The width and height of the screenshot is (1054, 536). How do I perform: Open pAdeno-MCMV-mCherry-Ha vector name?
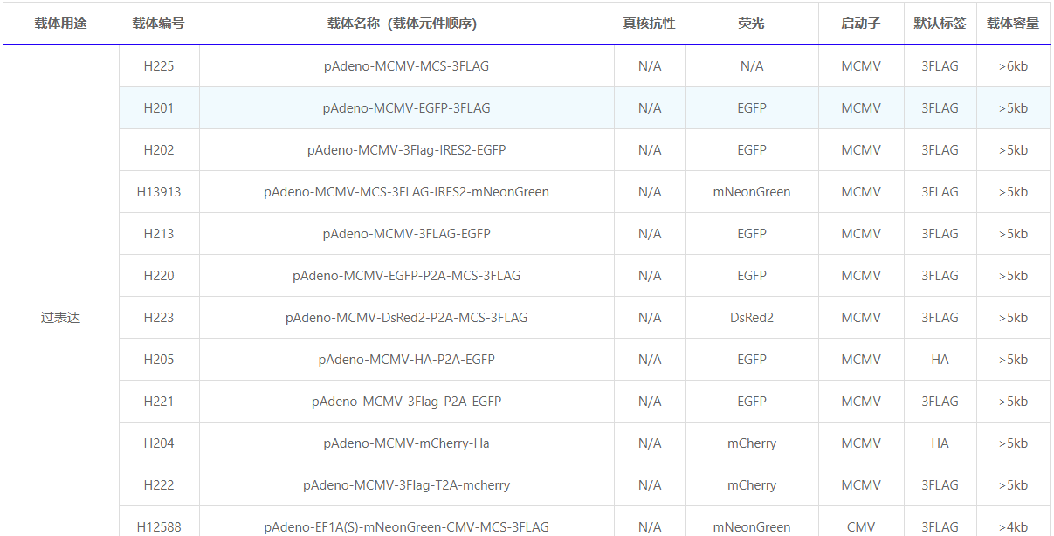click(x=406, y=443)
